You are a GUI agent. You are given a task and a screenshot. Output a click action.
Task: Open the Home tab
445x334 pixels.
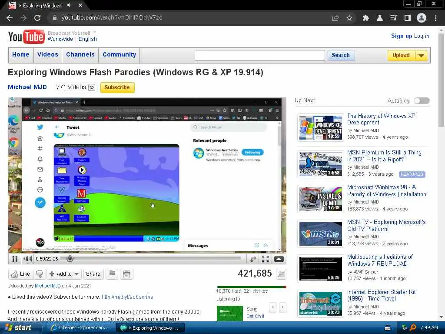(x=21, y=54)
